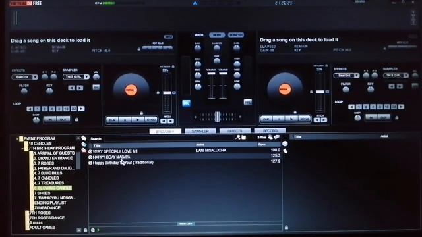Viewport: 422px width, 237px height.
Task: Click mixer left Gain knob
Action: (x=198, y=48)
